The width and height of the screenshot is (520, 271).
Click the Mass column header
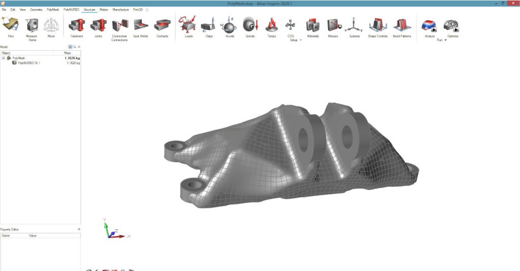click(68, 53)
